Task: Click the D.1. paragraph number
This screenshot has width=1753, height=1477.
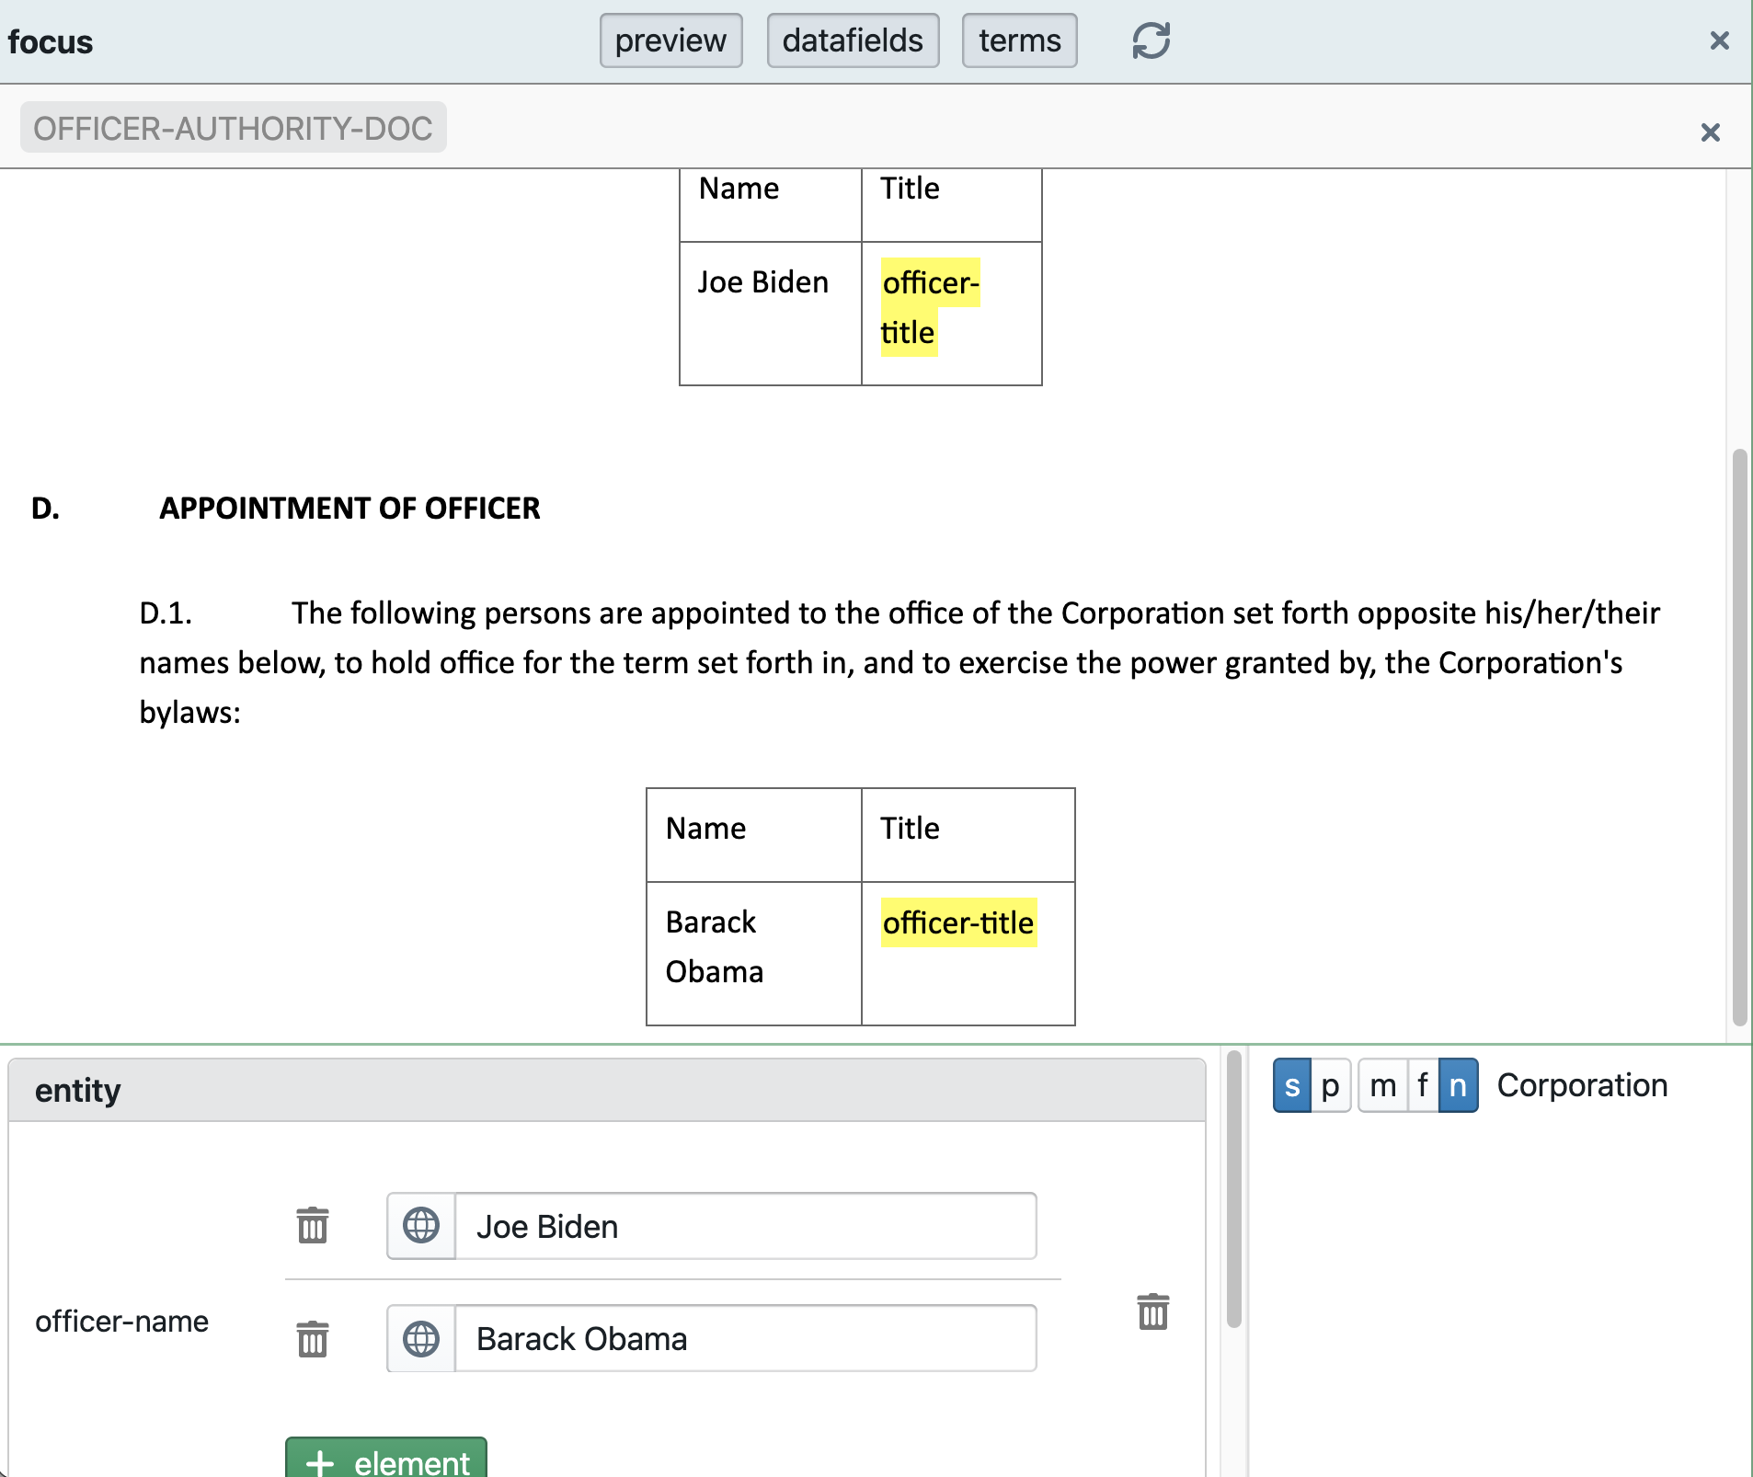Action: (166, 613)
